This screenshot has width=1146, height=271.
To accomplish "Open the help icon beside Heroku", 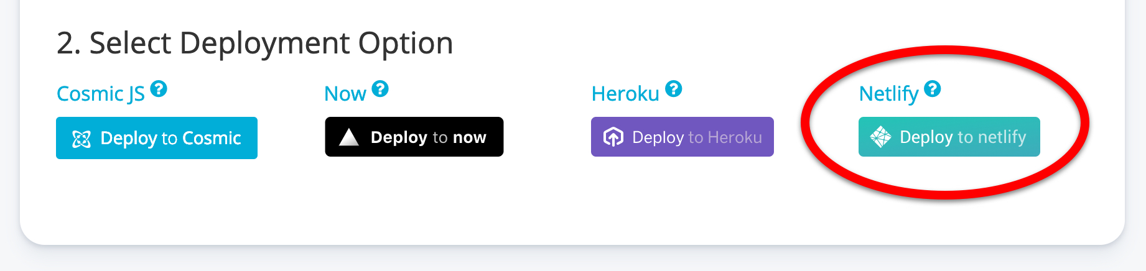I will pos(674,89).
